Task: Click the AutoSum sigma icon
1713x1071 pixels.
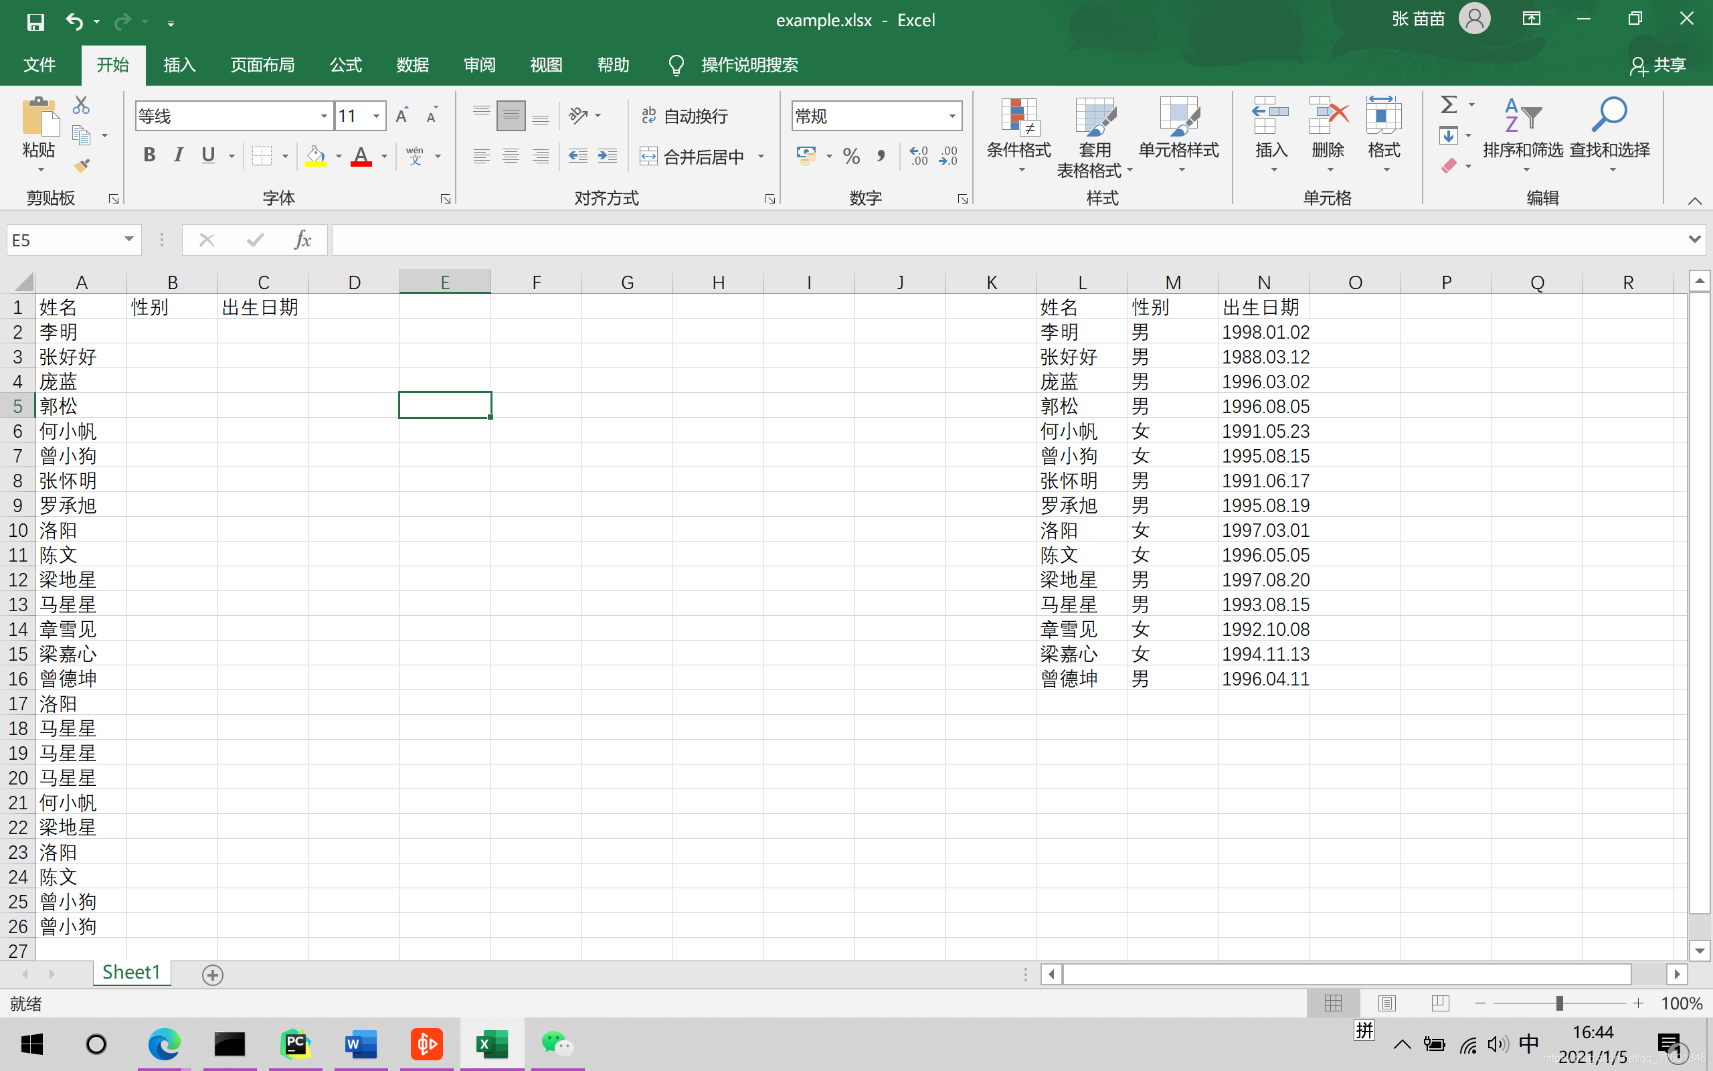Action: tap(1448, 105)
